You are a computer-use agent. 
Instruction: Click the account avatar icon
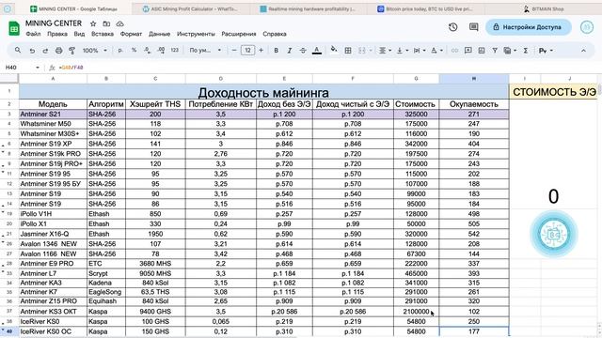tap(587, 27)
